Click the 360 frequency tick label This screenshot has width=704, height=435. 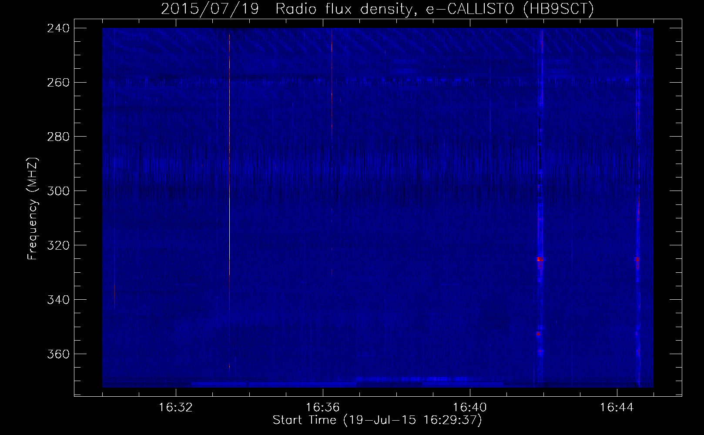tap(58, 354)
